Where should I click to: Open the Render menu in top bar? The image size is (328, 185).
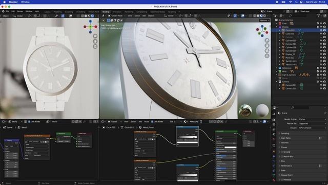pos(20,11)
